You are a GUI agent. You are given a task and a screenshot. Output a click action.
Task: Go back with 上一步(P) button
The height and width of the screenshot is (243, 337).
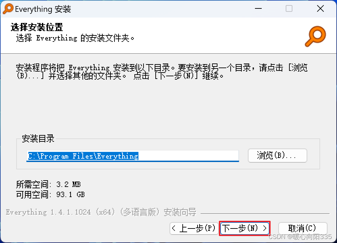[x=194, y=228]
